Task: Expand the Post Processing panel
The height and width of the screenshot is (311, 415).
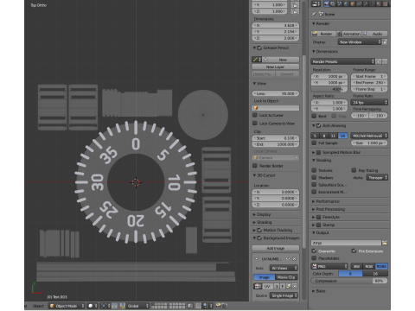Action: click(330, 209)
